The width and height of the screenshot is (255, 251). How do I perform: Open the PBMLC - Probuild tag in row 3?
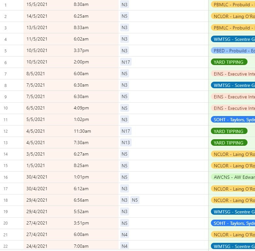point(233,28)
